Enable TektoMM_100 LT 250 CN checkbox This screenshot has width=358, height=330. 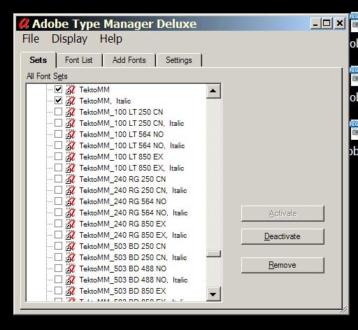click(x=58, y=111)
